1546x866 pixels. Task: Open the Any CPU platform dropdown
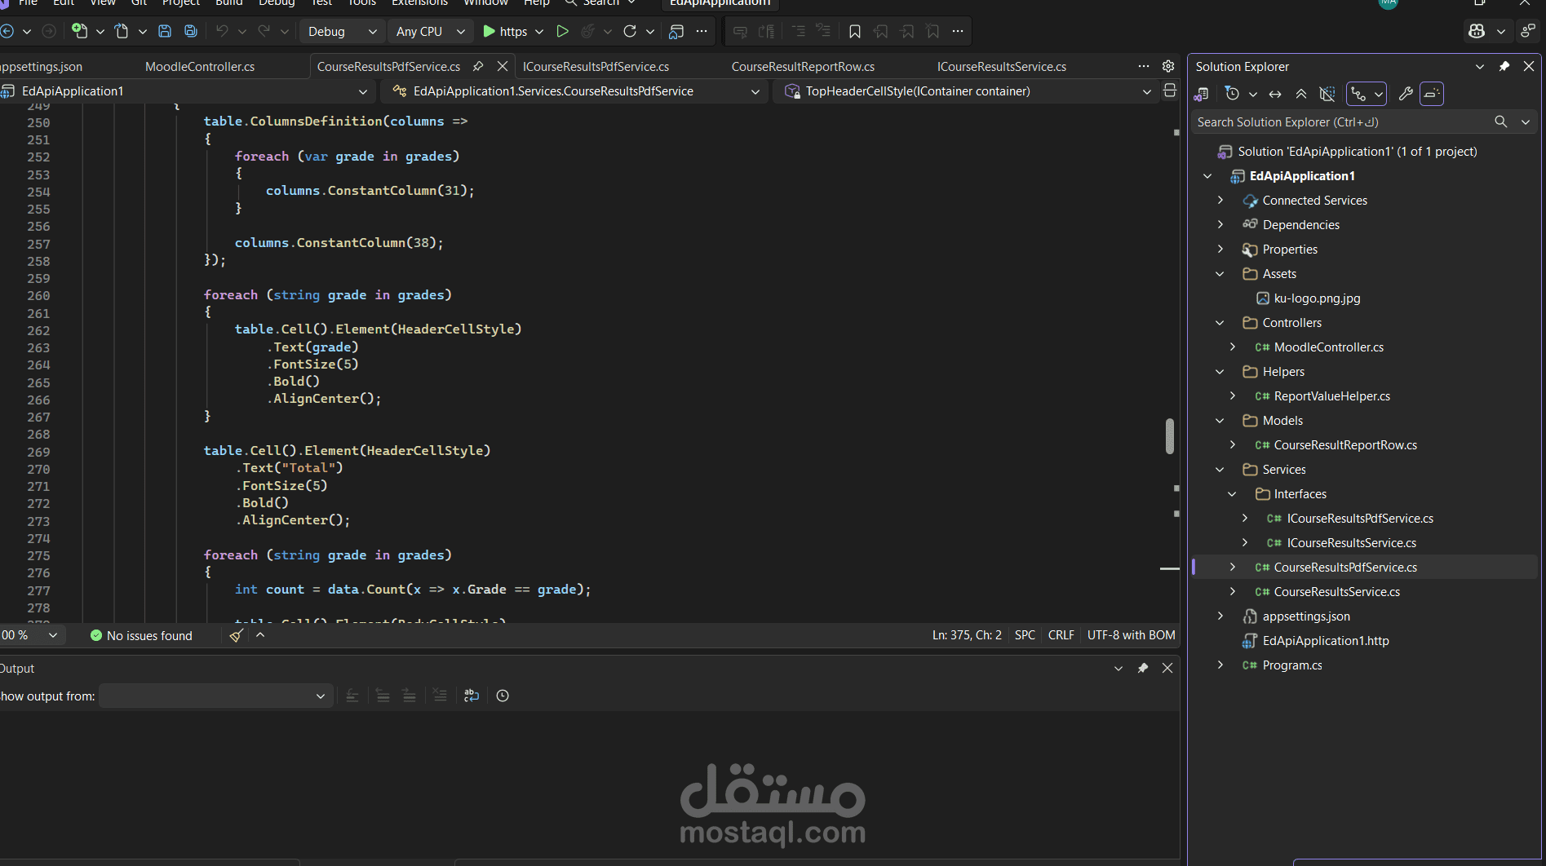[431, 31]
